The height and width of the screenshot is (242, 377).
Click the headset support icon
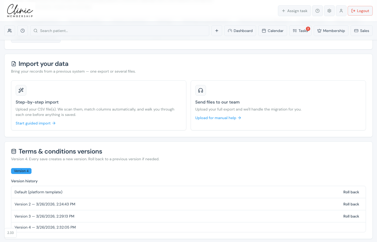[x=201, y=90]
